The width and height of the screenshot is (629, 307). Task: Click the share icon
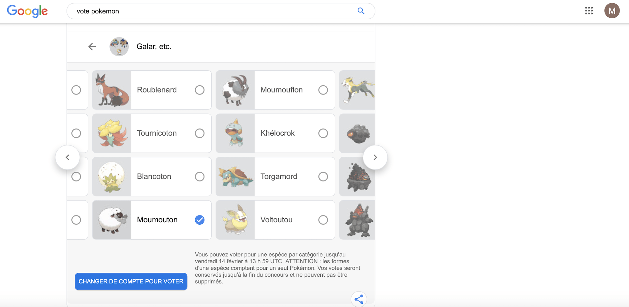click(x=359, y=299)
